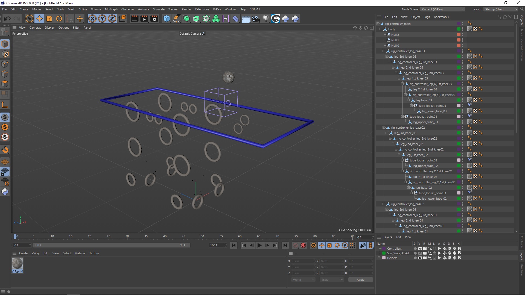
Task: Toggle lock on the Controllers layer
Action: (x=434, y=249)
